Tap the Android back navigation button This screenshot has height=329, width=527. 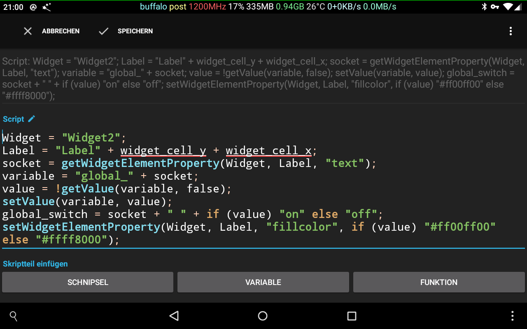174,316
